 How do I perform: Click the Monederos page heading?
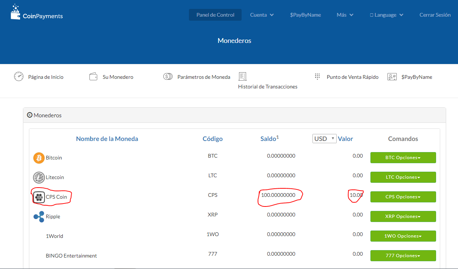tap(234, 41)
